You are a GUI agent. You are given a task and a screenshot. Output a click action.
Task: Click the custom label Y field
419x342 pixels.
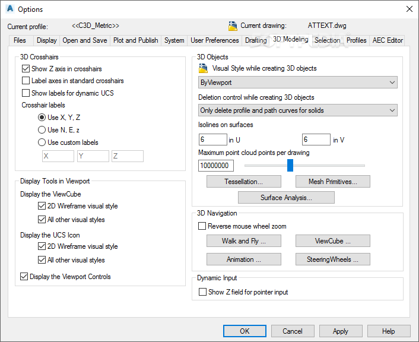click(x=93, y=156)
